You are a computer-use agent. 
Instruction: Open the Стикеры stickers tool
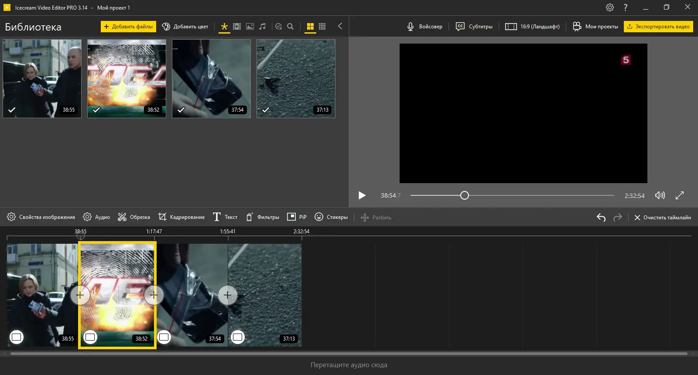(331, 217)
